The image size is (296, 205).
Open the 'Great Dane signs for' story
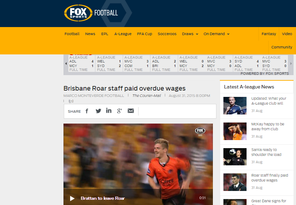269,201
